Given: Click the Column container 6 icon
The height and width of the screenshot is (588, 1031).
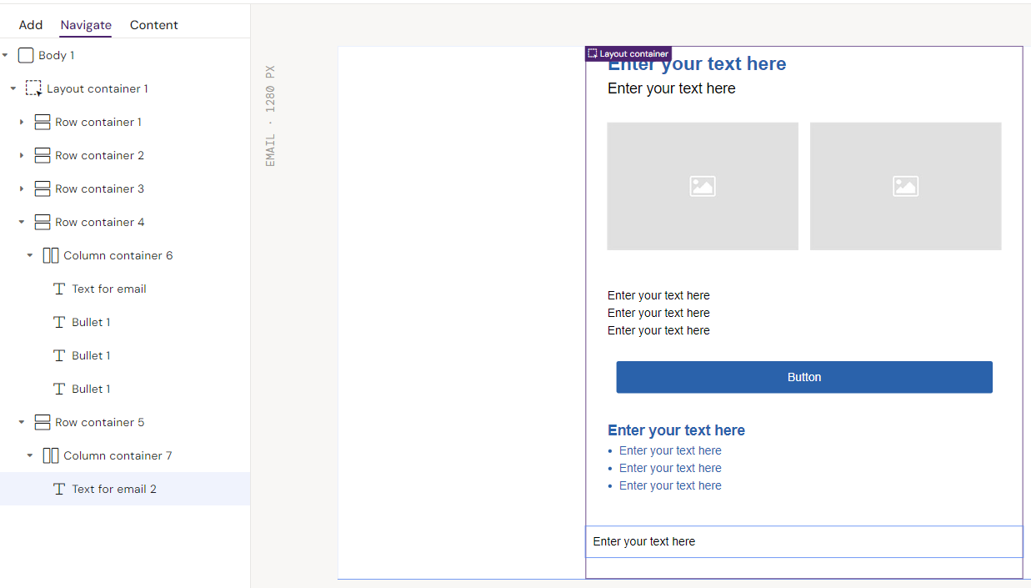Looking at the screenshot, I should [51, 255].
